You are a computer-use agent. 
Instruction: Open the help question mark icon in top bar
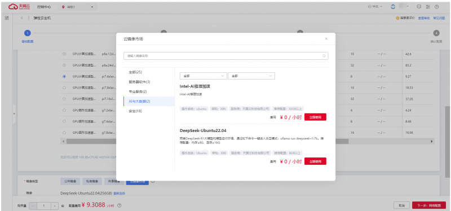click(x=436, y=7)
